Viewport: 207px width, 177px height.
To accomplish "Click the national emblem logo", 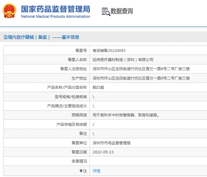I will coord(9,11).
